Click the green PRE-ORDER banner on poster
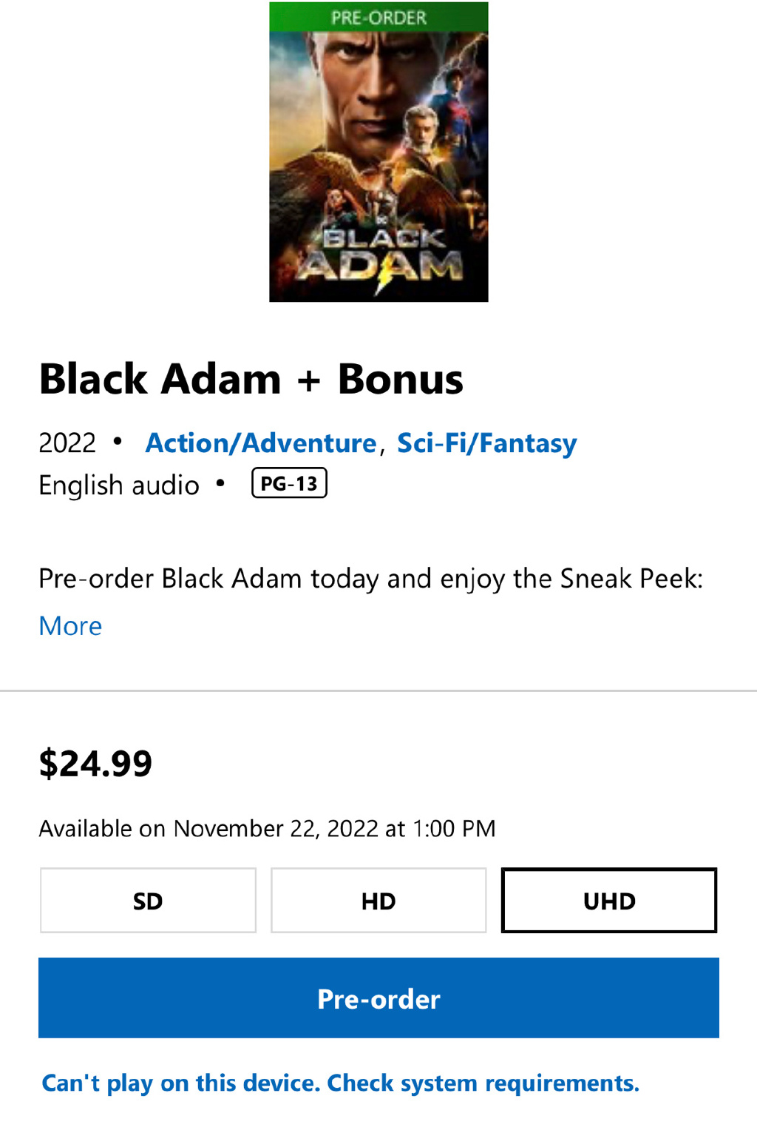757x1133 pixels. [378, 17]
